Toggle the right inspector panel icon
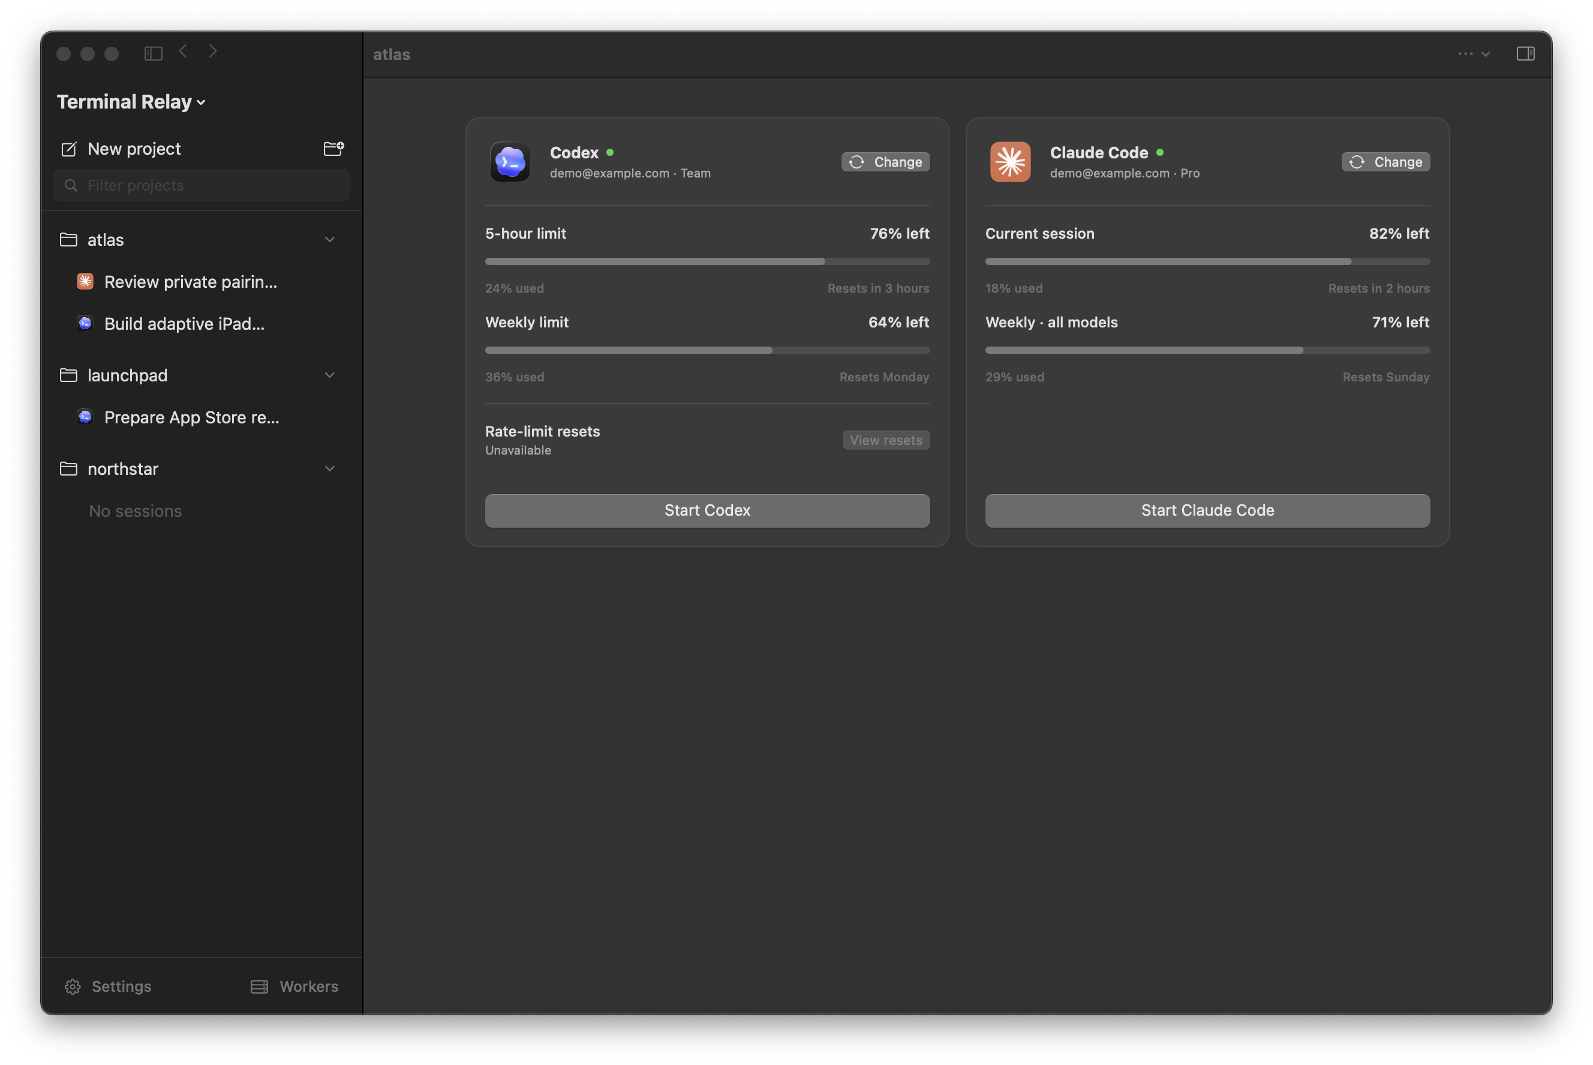This screenshot has width=1593, height=1065. pyautogui.click(x=1525, y=53)
